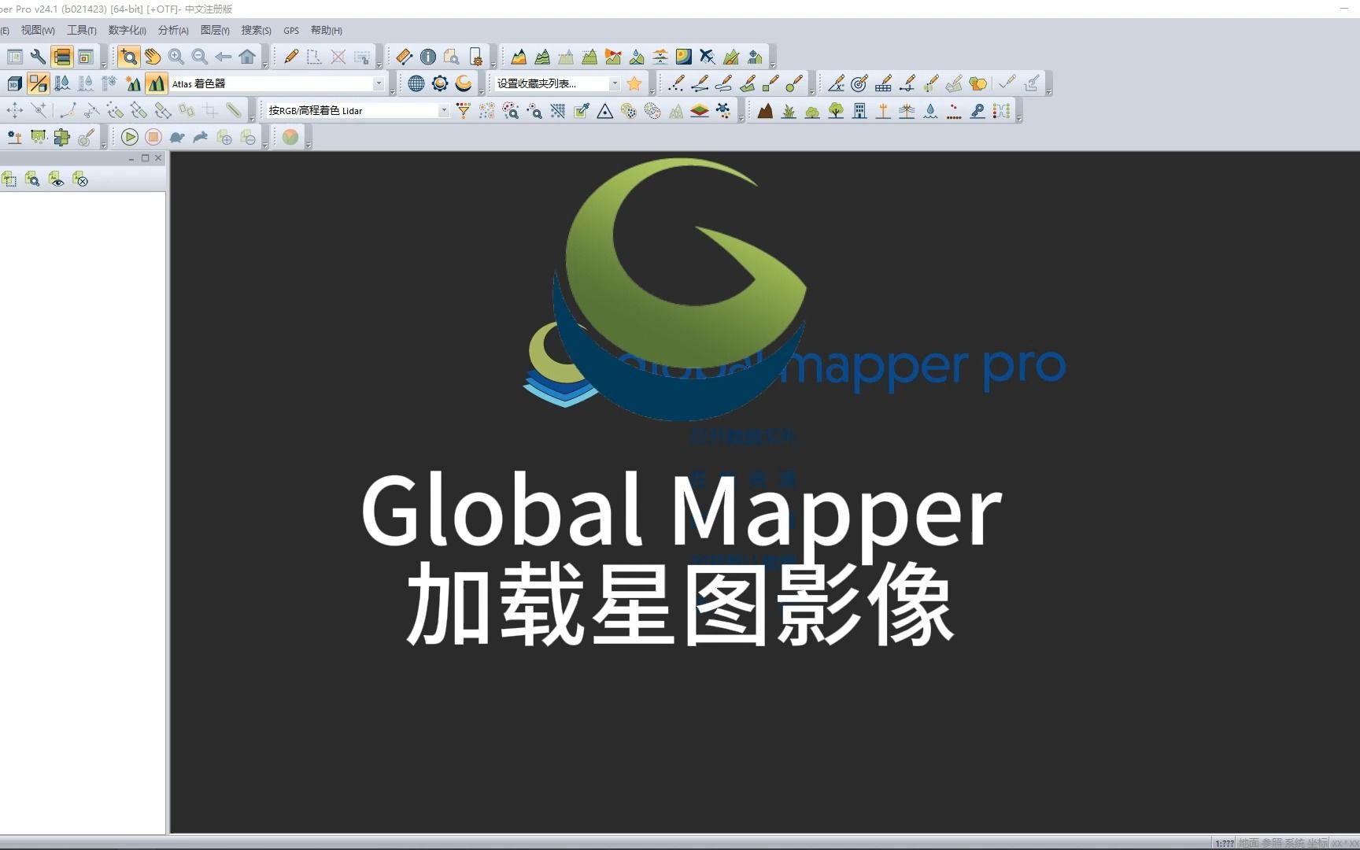The image size is (1360, 850).
Task: Click the gear-ringed globe icon
Action: tap(440, 83)
